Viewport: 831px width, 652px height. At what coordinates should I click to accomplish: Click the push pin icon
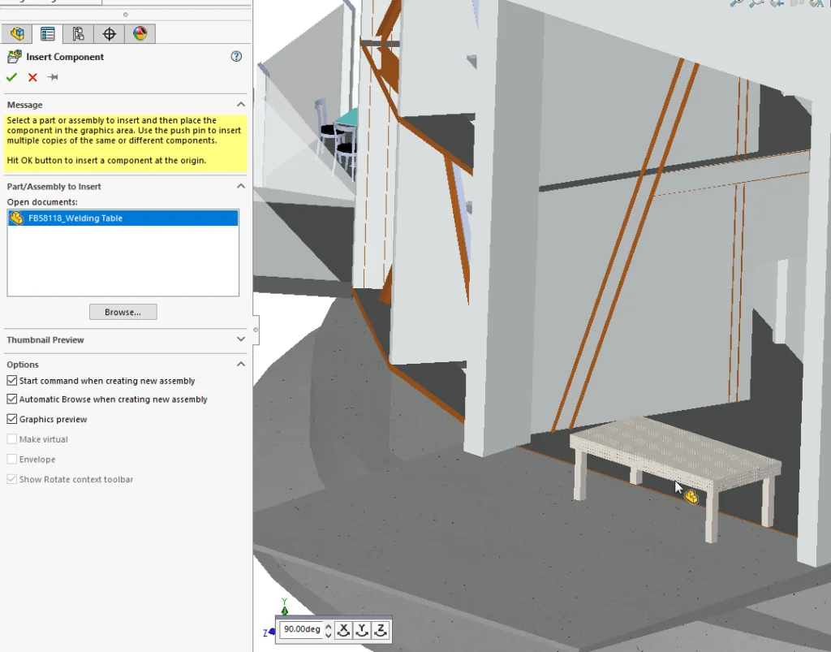53,77
